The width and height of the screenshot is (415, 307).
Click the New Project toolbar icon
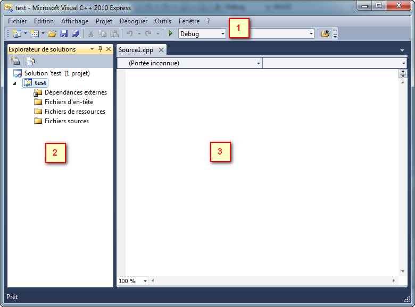point(17,33)
